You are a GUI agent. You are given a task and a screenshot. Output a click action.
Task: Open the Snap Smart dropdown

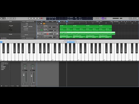tap(105, 22)
